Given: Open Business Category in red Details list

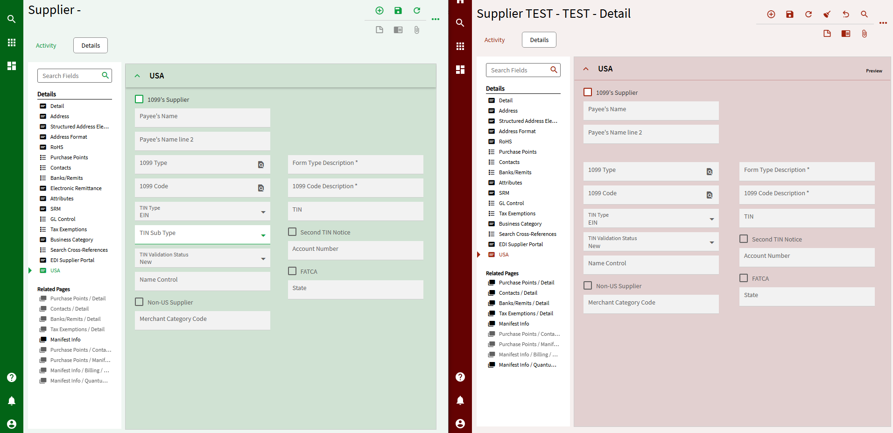Looking at the screenshot, I should (x=520, y=224).
